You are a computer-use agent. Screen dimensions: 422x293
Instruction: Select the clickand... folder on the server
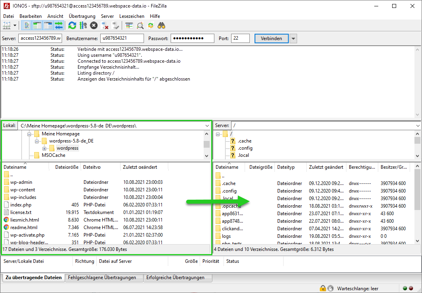coord(232,229)
